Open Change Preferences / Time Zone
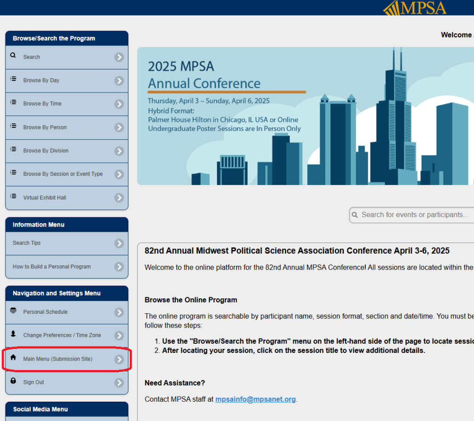Viewport: 474px width, 421px height. 67,335
